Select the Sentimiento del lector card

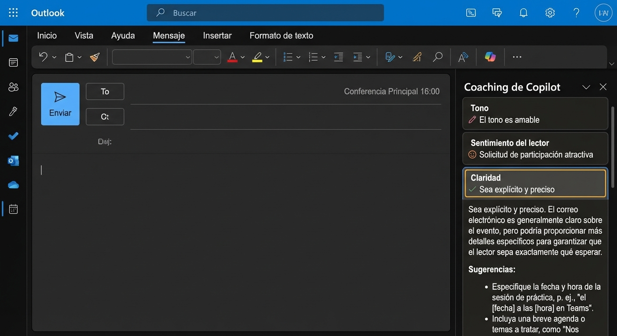(535, 149)
